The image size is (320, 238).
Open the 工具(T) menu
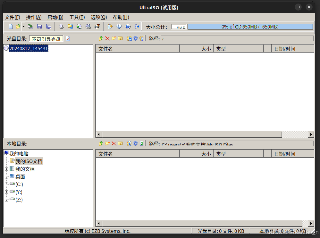(x=77, y=17)
